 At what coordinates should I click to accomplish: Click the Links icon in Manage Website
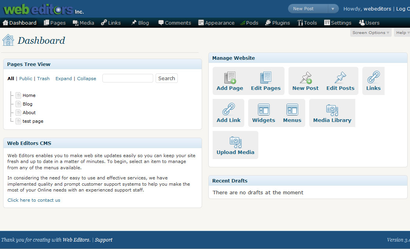coord(373,77)
